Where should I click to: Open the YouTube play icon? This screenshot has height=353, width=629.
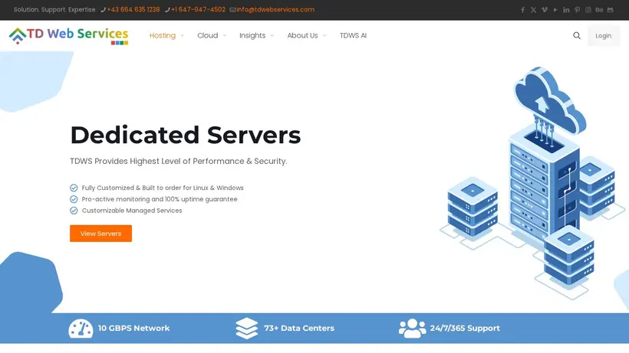tap(555, 10)
